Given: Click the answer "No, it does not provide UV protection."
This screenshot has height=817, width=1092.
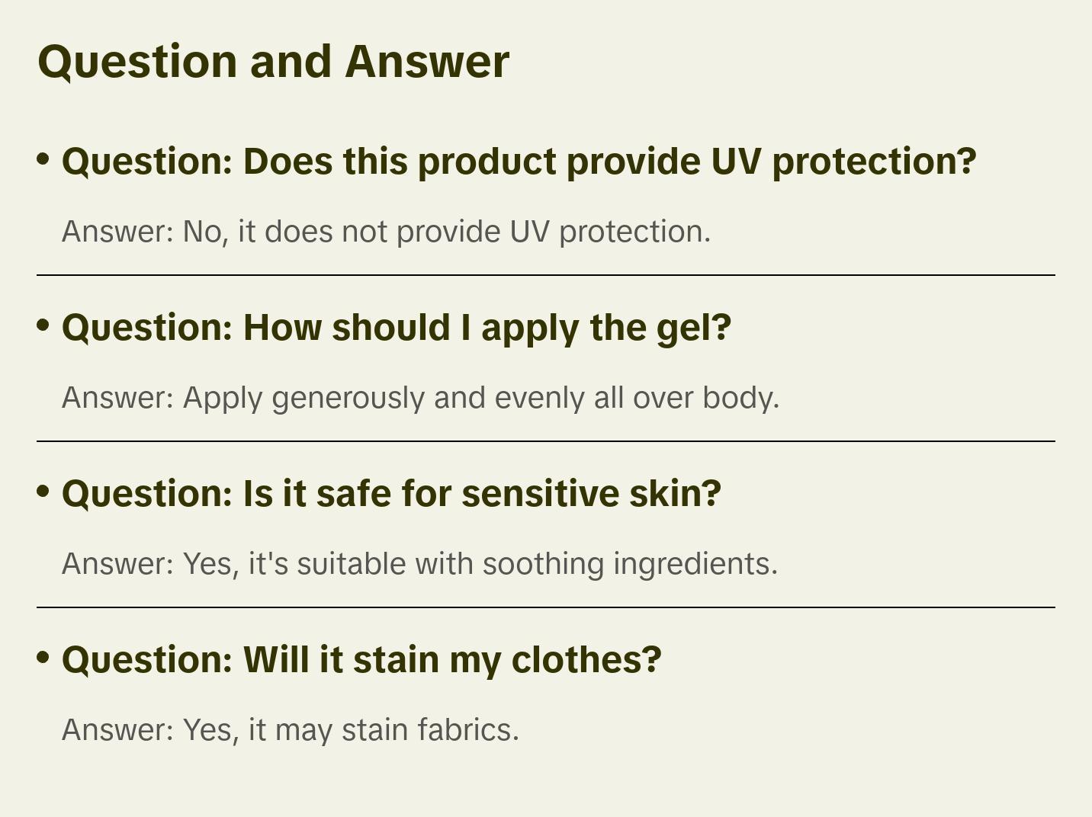Looking at the screenshot, I should pos(386,232).
